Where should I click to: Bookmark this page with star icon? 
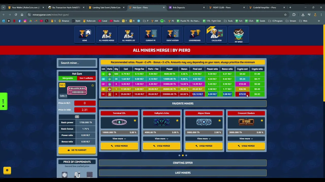(x=285, y=15)
